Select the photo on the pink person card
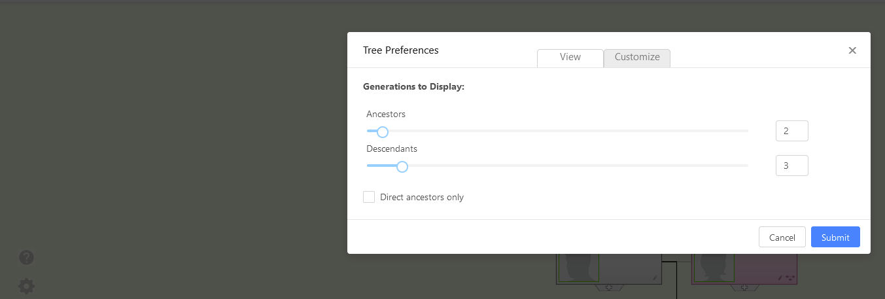Image resolution: width=885 pixels, height=299 pixels. coord(714,268)
